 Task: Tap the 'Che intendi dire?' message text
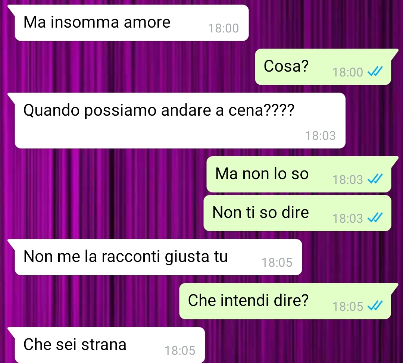tap(248, 300)
